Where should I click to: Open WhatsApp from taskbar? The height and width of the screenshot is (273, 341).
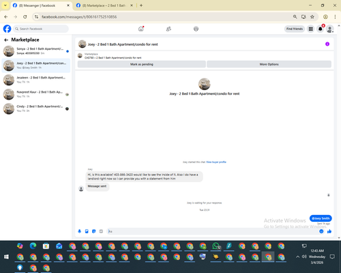point(216,246)
